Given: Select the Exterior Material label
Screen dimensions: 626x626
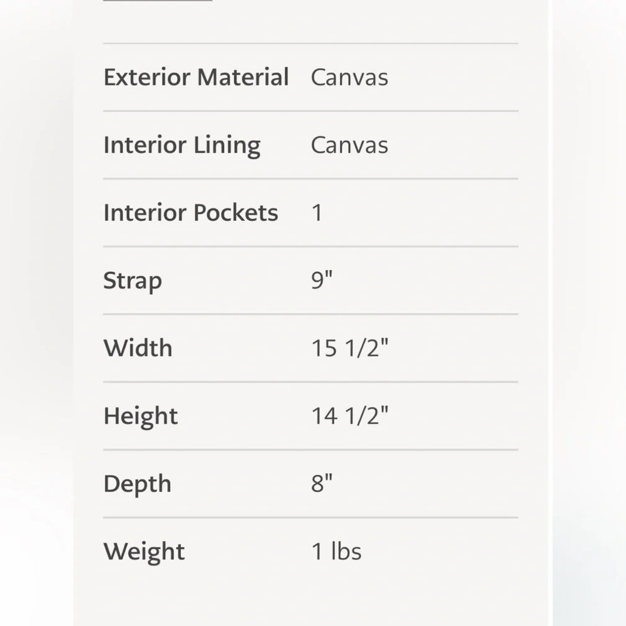Looking at the screenshot, I should tap(196, 77).
